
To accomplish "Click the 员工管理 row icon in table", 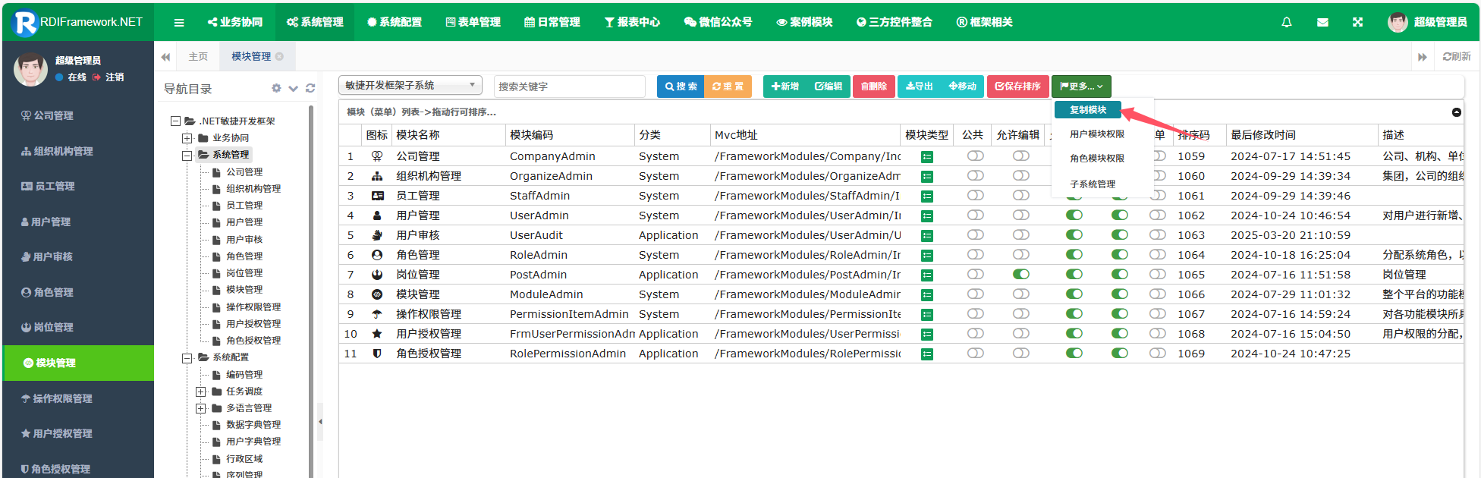I will [377, 196].
